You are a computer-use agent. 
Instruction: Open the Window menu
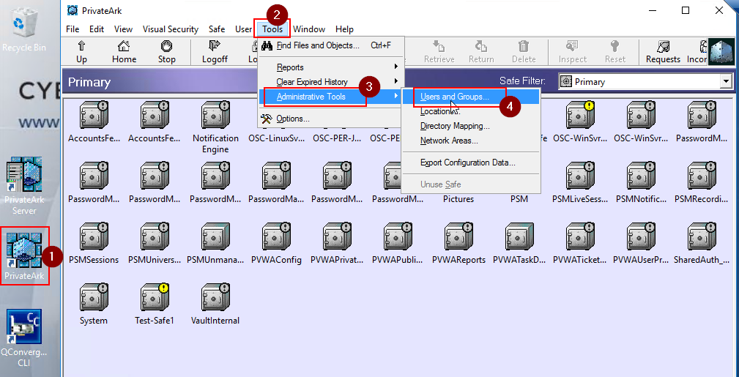pyautogui.click(x=309, y=29)
